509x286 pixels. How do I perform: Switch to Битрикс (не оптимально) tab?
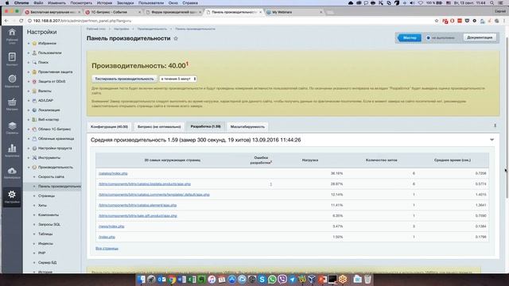point(159,127)
